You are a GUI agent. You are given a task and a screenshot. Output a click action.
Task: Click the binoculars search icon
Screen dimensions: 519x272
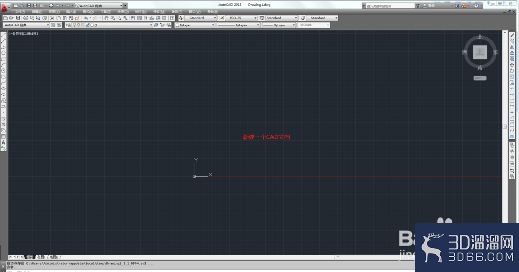(418, 6)
